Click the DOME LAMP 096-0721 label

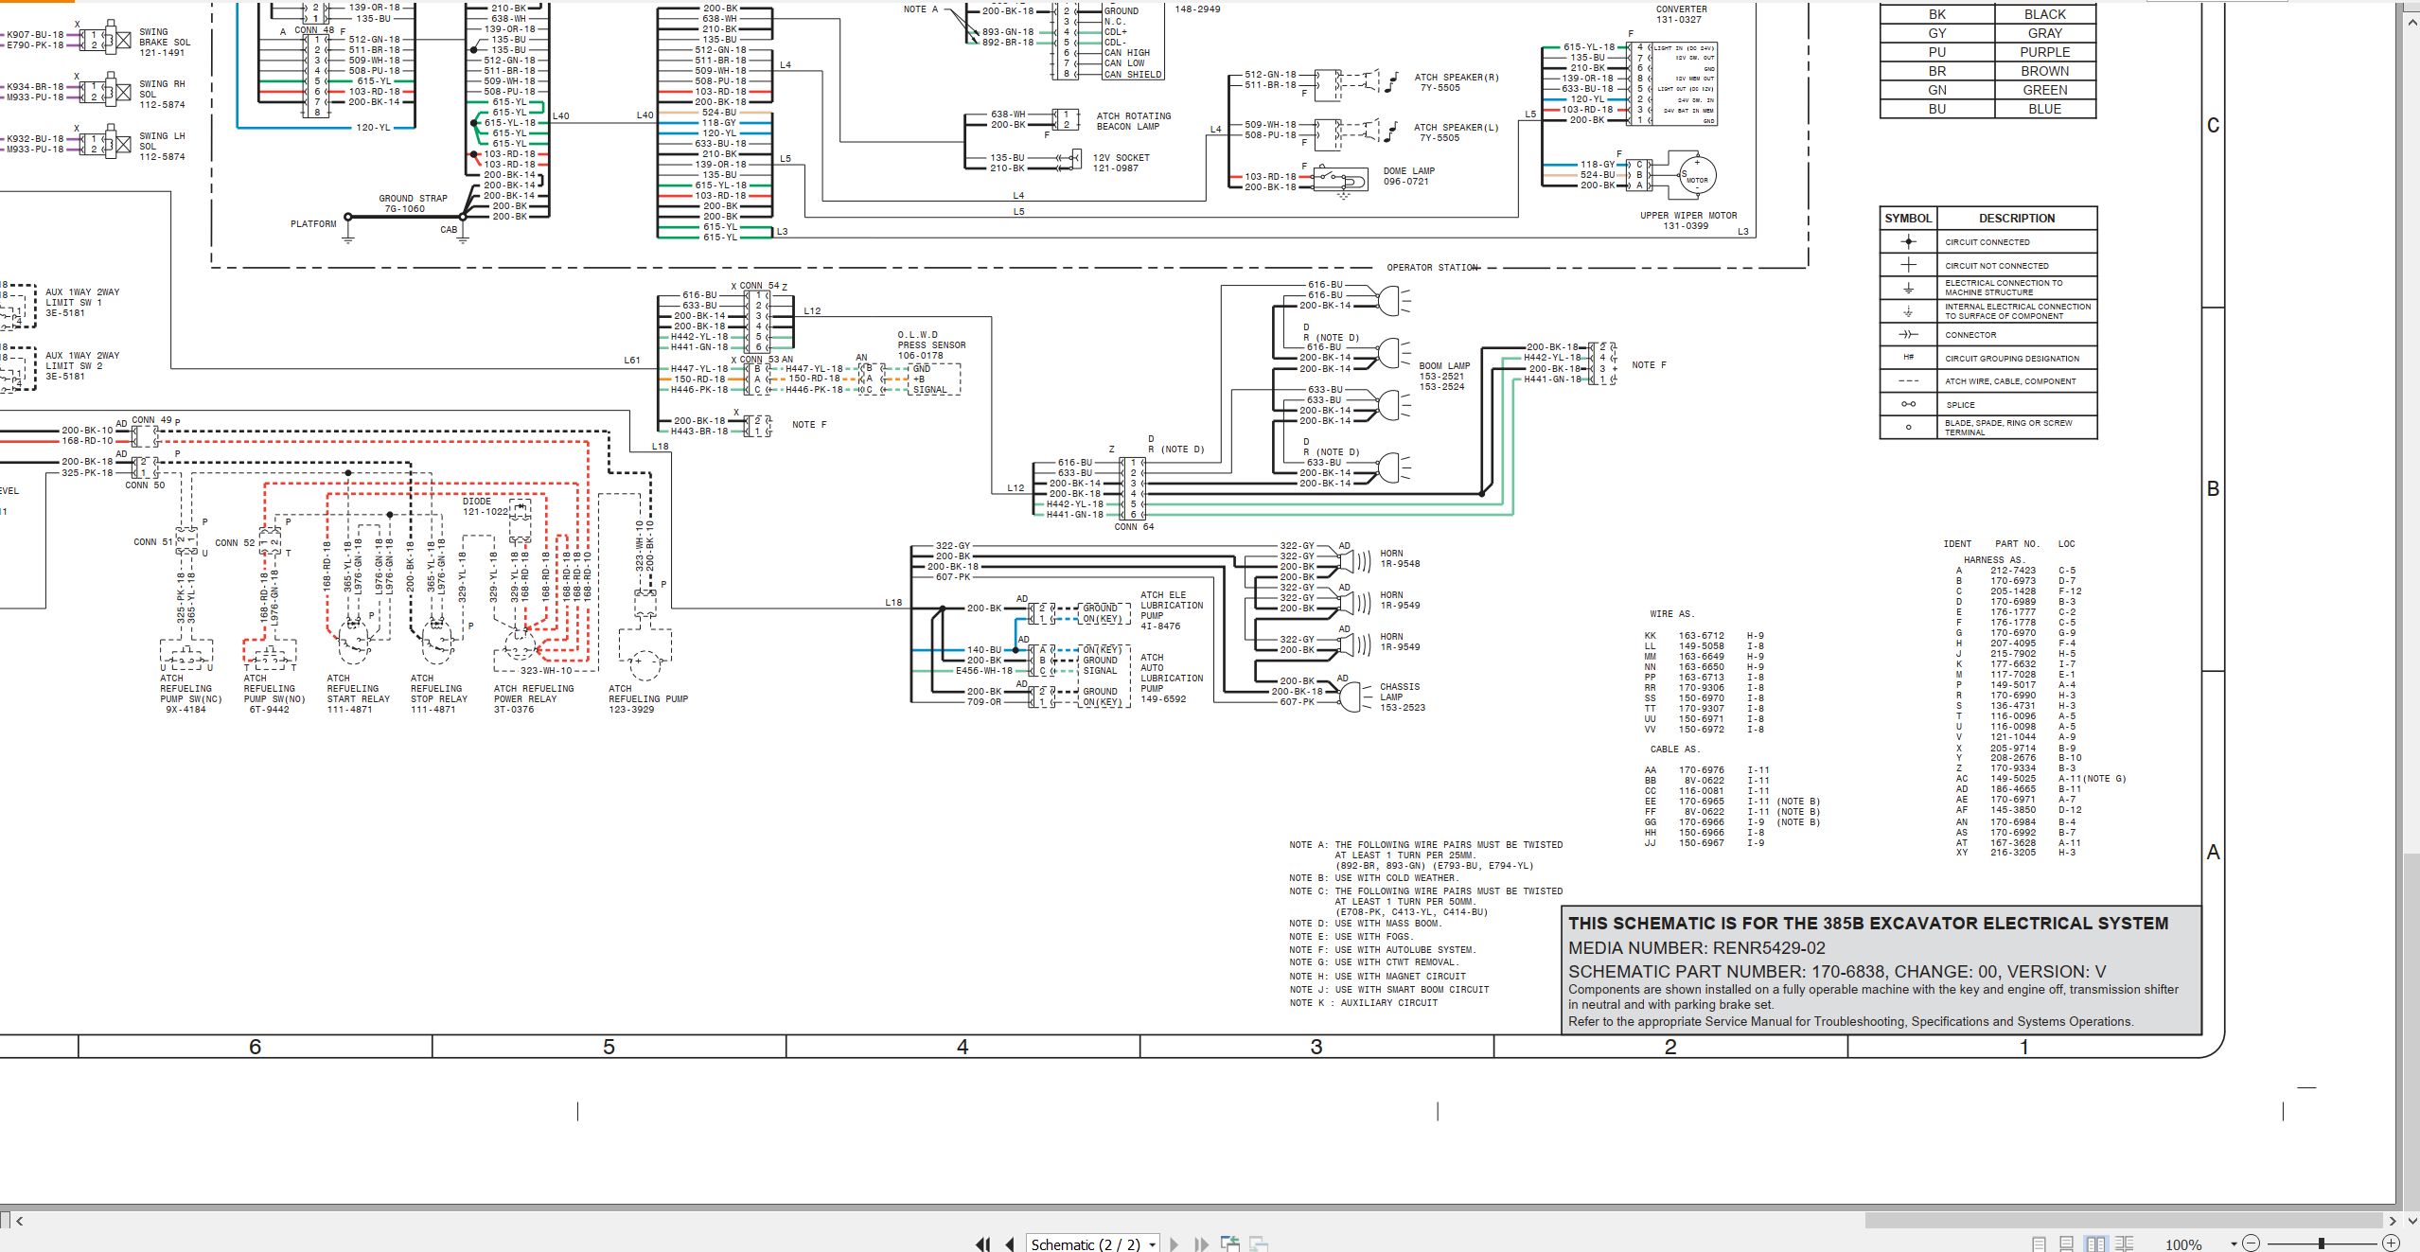tap(1409, 176)
